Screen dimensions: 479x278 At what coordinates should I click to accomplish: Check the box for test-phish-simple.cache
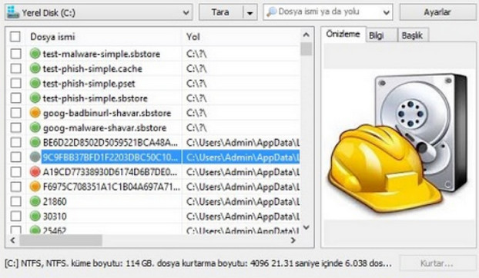coord(16,68)
